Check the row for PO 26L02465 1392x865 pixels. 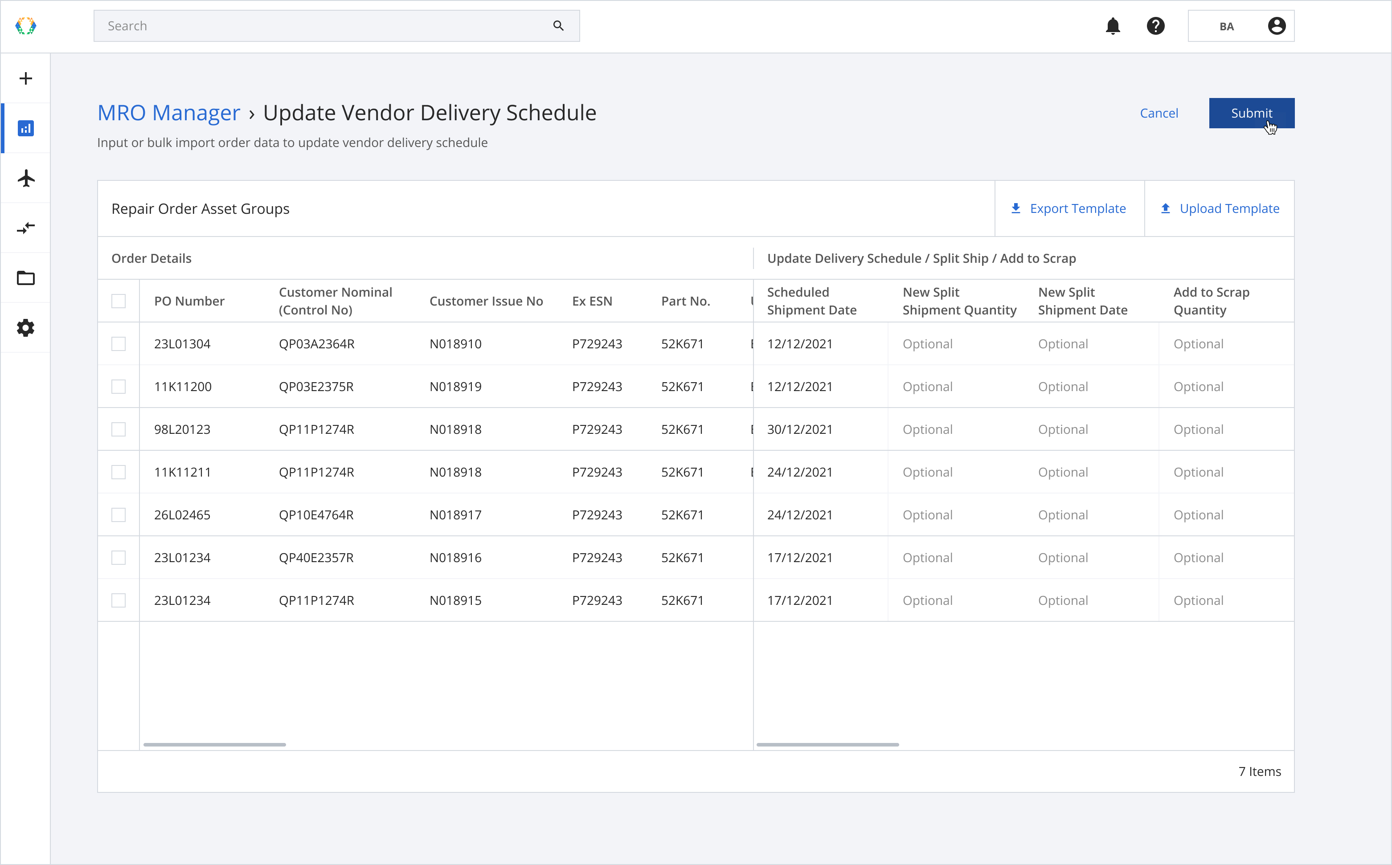[119, 515]
